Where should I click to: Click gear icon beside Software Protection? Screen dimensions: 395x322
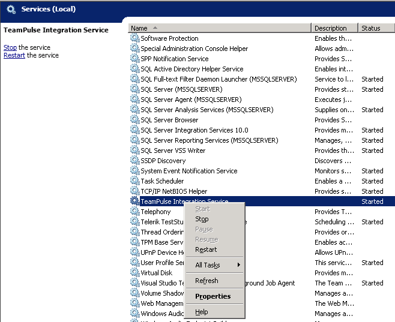click(x=135, y=38)
